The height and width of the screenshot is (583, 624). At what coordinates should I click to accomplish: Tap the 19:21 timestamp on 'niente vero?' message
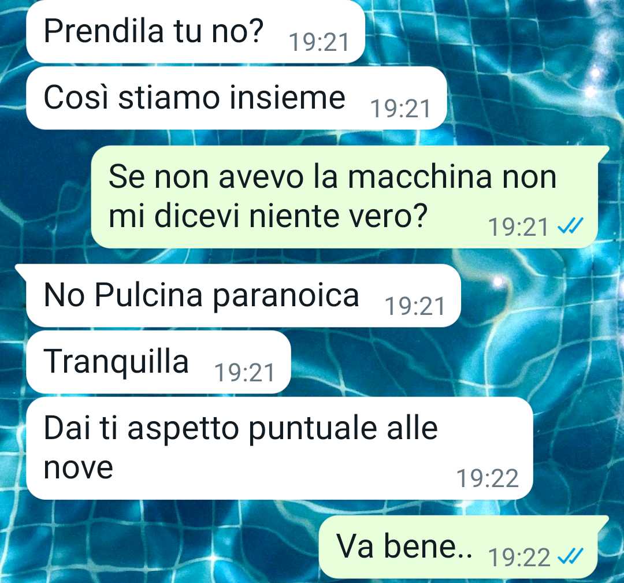click(x=518, y=227)
